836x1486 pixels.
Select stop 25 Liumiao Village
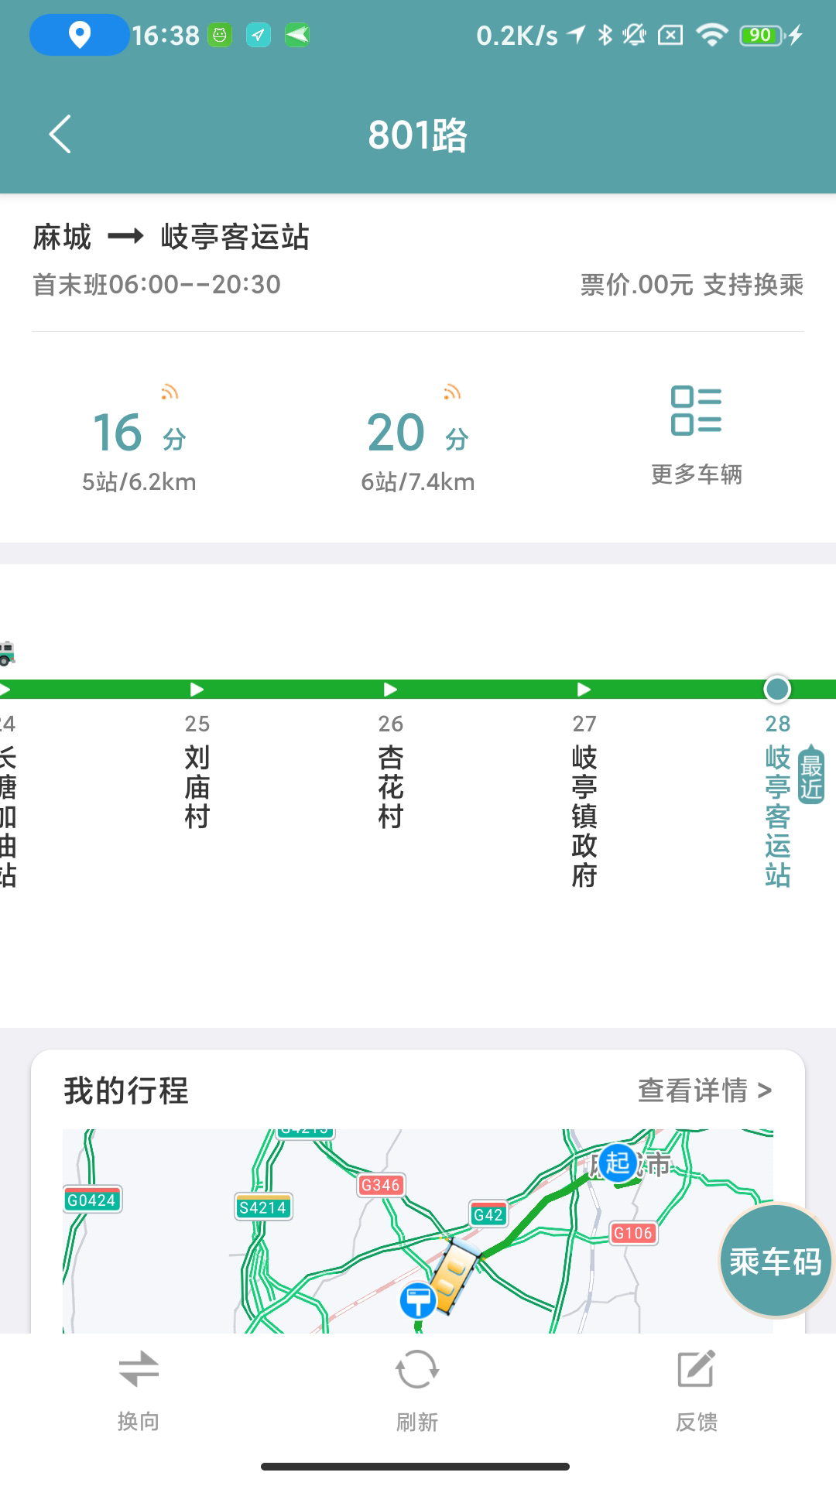(x=197, y=786)
